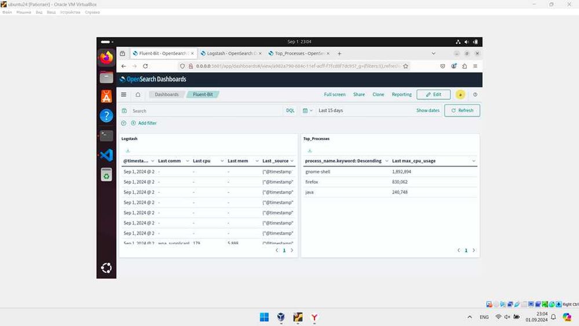Focus the Search query field
This screenshot has width=579, height=326.
pos(206,111)
